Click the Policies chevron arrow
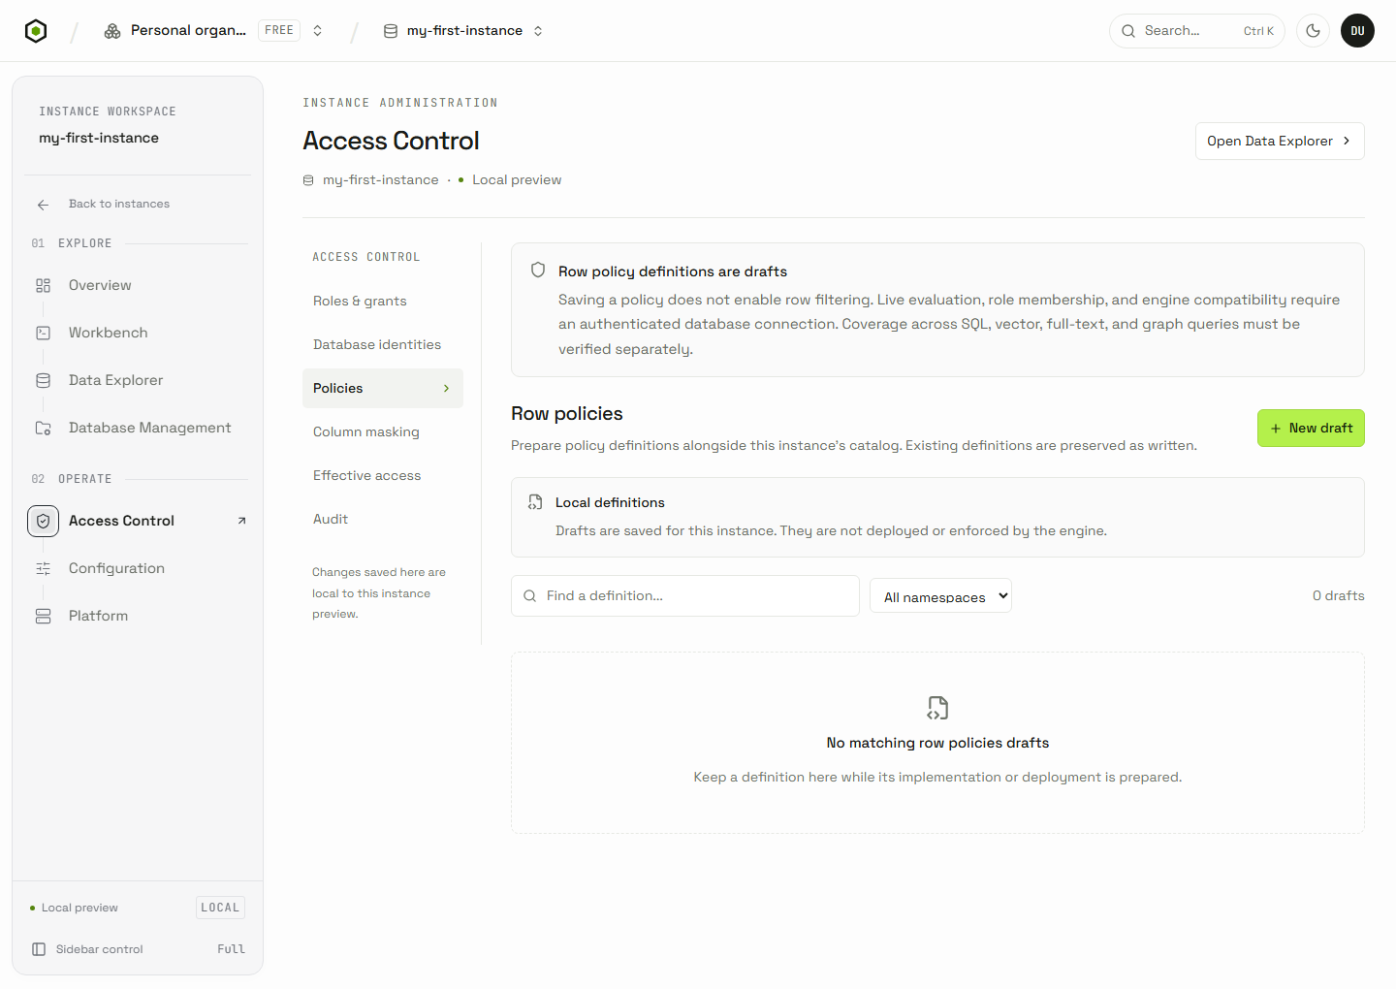Screen dimensions: 1396x989 [x=446, y=388]
